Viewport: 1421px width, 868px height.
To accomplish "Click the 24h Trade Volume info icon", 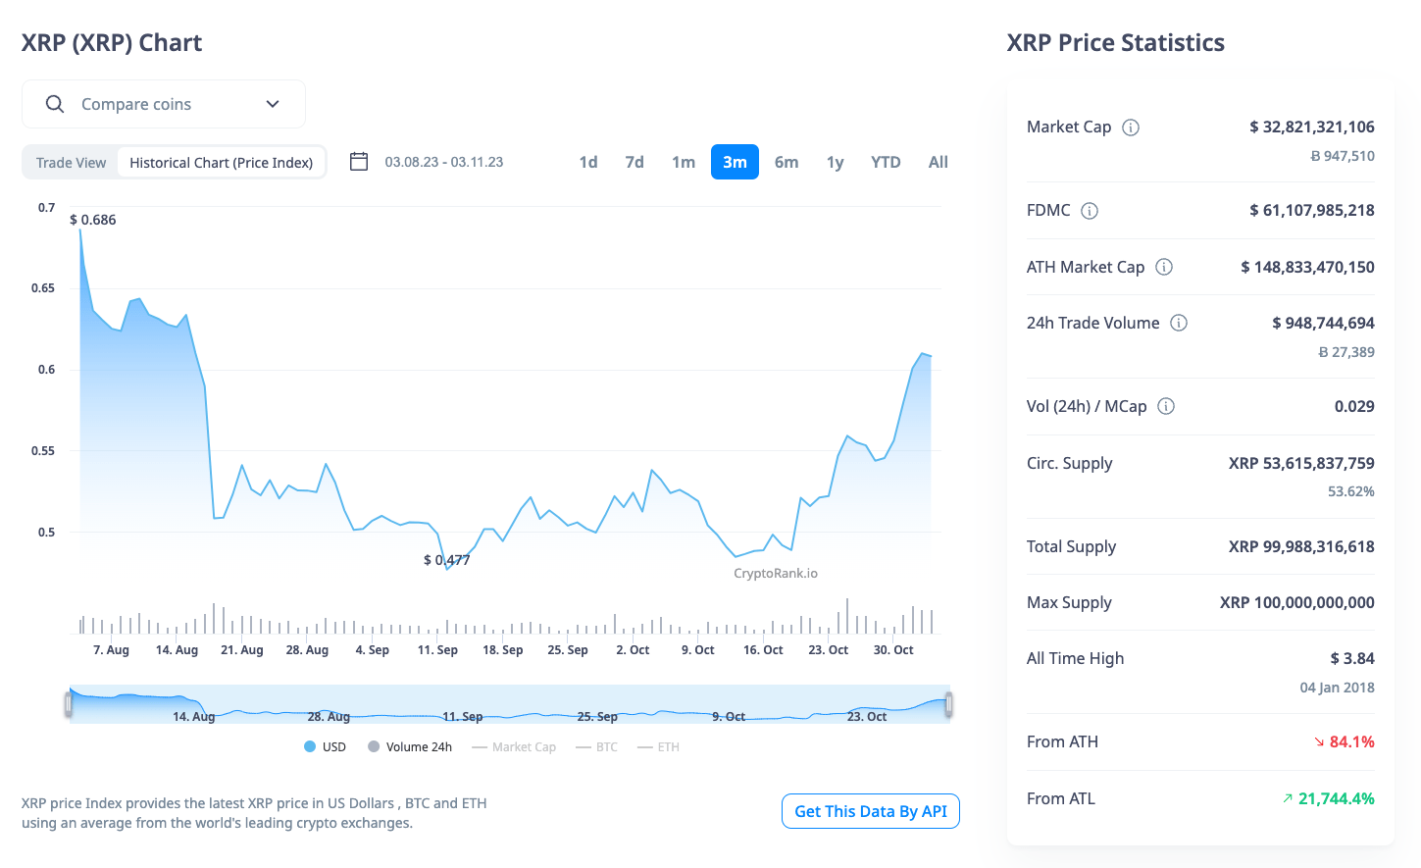I will [1179, 323].
